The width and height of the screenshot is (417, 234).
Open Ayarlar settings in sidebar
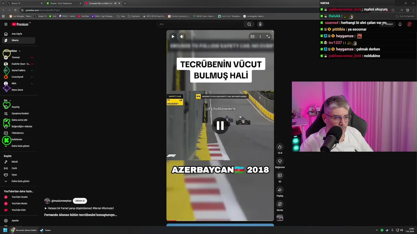[x=19, y=221]
